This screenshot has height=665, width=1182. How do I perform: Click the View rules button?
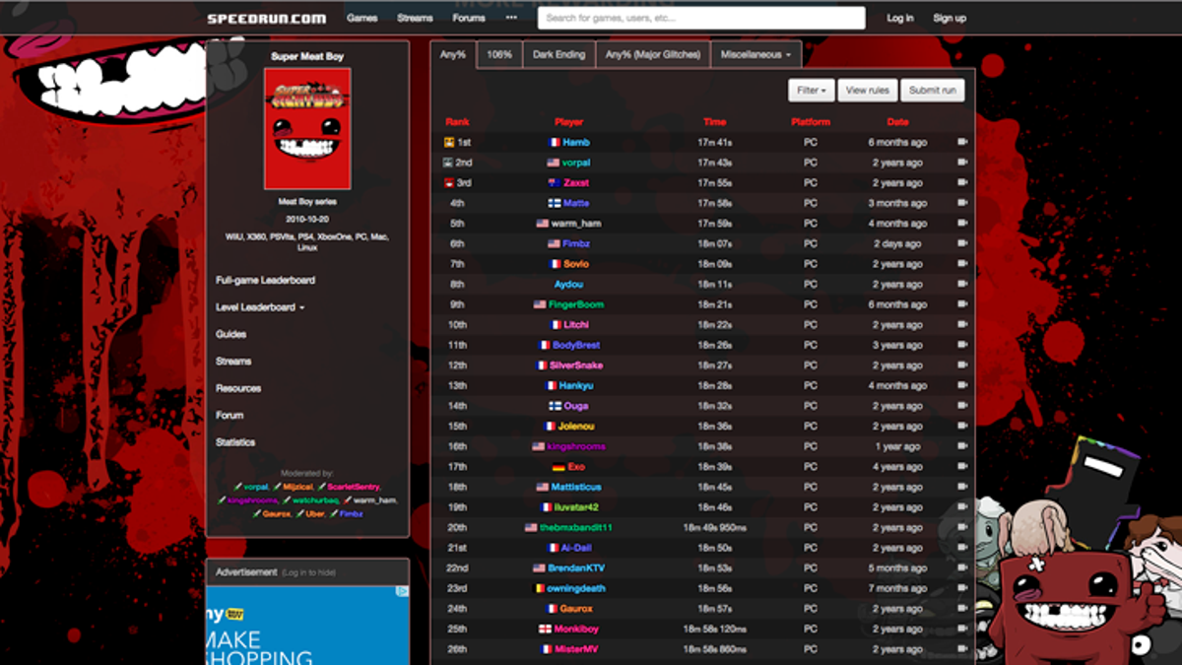(868, 91)
